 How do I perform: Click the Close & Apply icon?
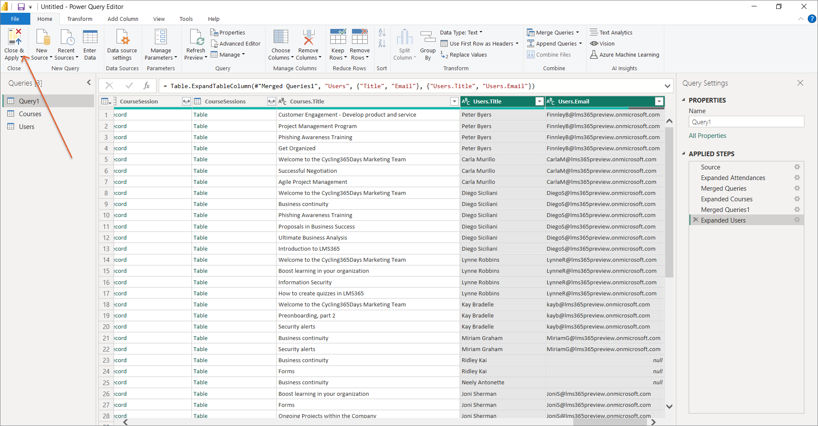pyautogui.click(x=14, y=37)
